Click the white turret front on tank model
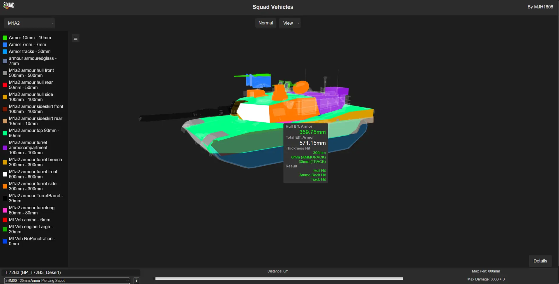Image resolution: width=559 pixels, height=284 pixels. (x=254, y=113)
